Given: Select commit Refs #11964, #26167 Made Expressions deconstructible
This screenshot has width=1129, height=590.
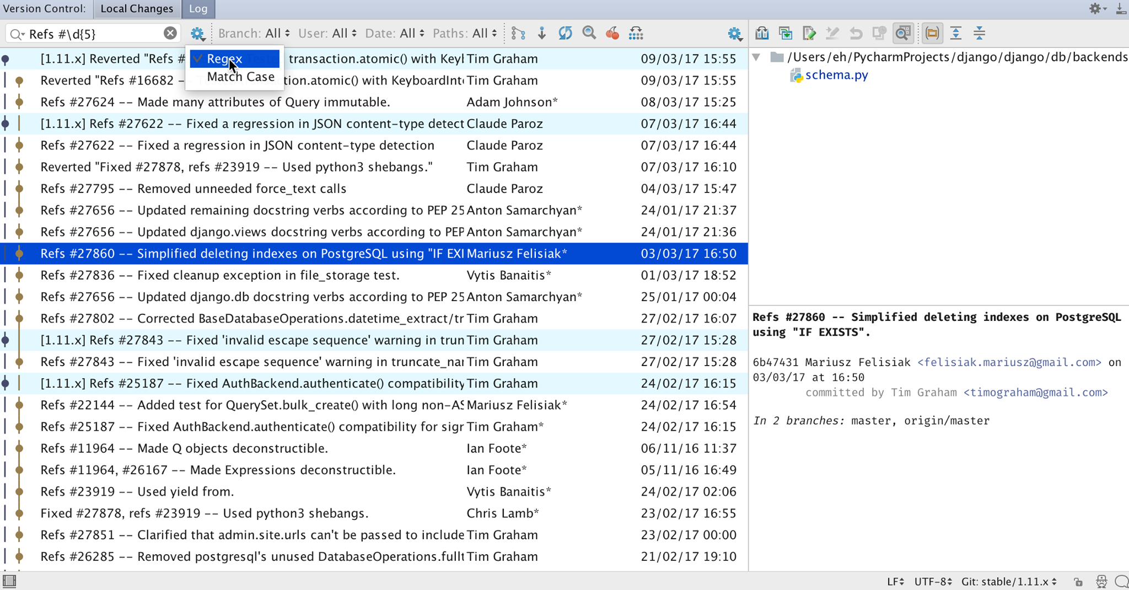Looking at the screenshot, I should coord(374,470).
